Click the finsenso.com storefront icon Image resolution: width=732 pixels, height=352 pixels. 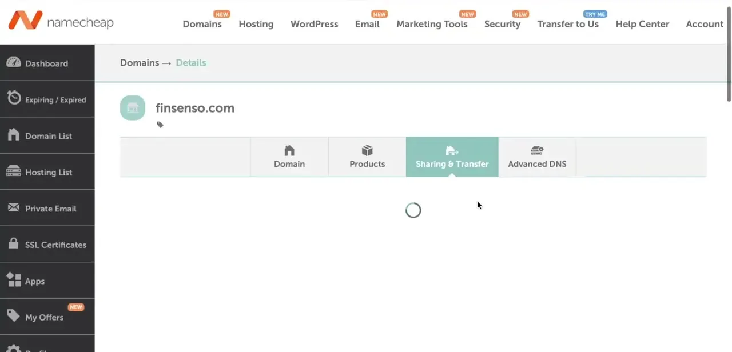click(x=133, y=108)
